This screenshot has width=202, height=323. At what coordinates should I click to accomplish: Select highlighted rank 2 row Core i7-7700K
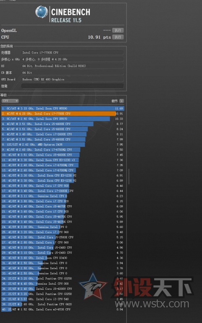tap(63, 114)
